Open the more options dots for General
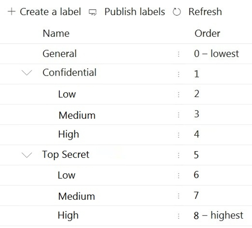 pos(179,54)
